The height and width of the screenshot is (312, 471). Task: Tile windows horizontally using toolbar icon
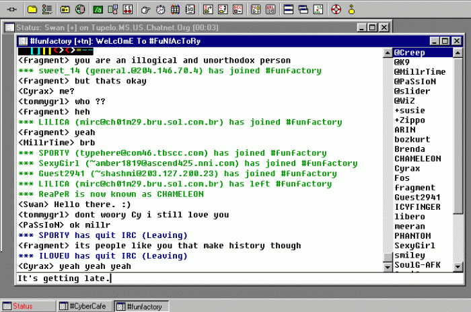[x=288, y=9]
